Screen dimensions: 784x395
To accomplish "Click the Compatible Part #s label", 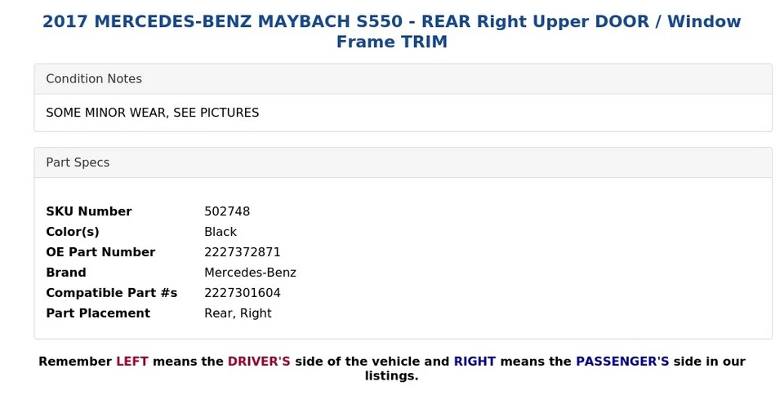I will [x=112, y=293].
